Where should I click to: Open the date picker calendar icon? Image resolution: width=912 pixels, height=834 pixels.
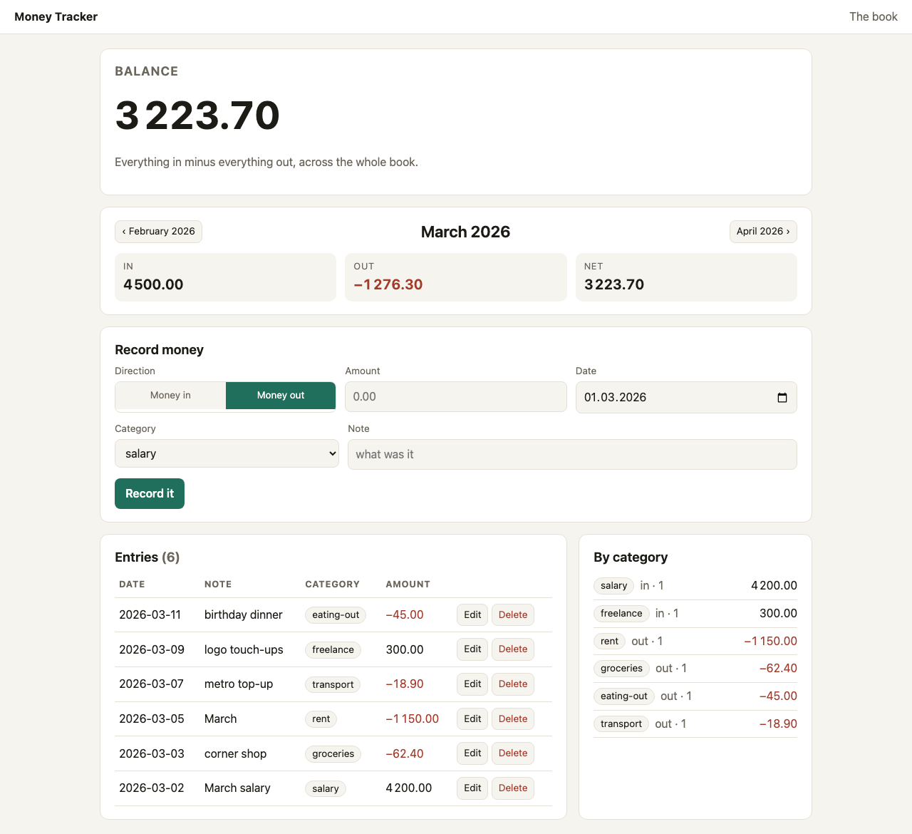point(782,398)
